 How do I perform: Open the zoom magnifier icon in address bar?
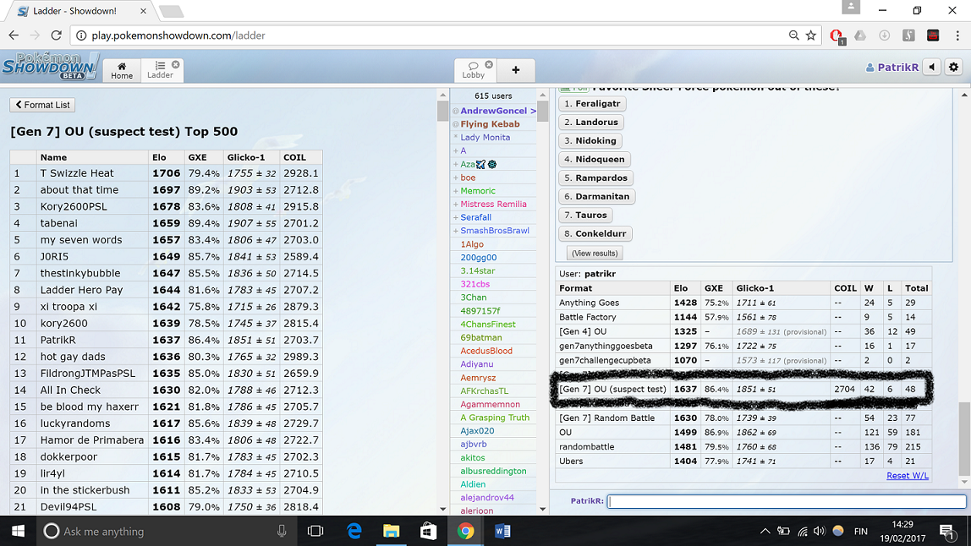pos(794,35)
